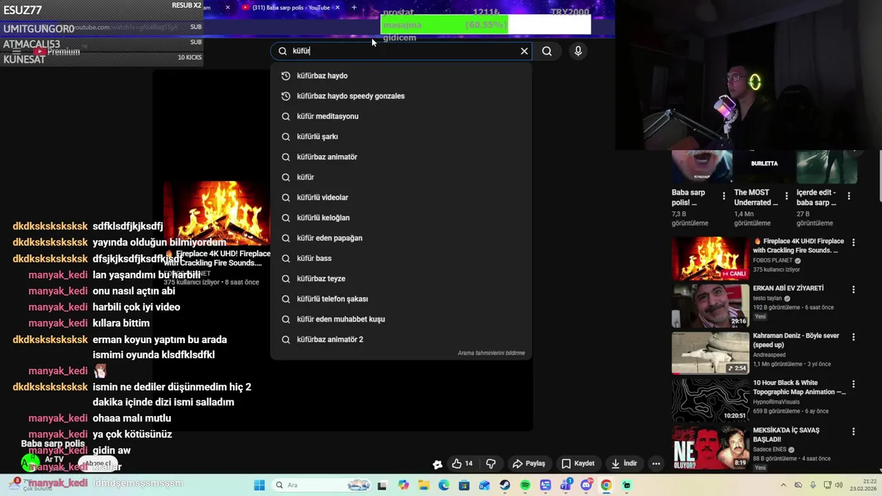Activate voice search microphone
This screenshot has width=882, height=496.
tap(578, 51)
